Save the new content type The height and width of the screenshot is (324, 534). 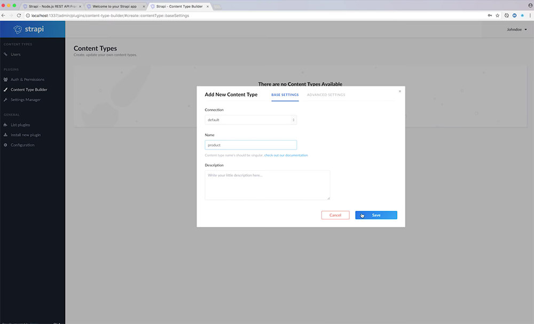click(376, 215)
